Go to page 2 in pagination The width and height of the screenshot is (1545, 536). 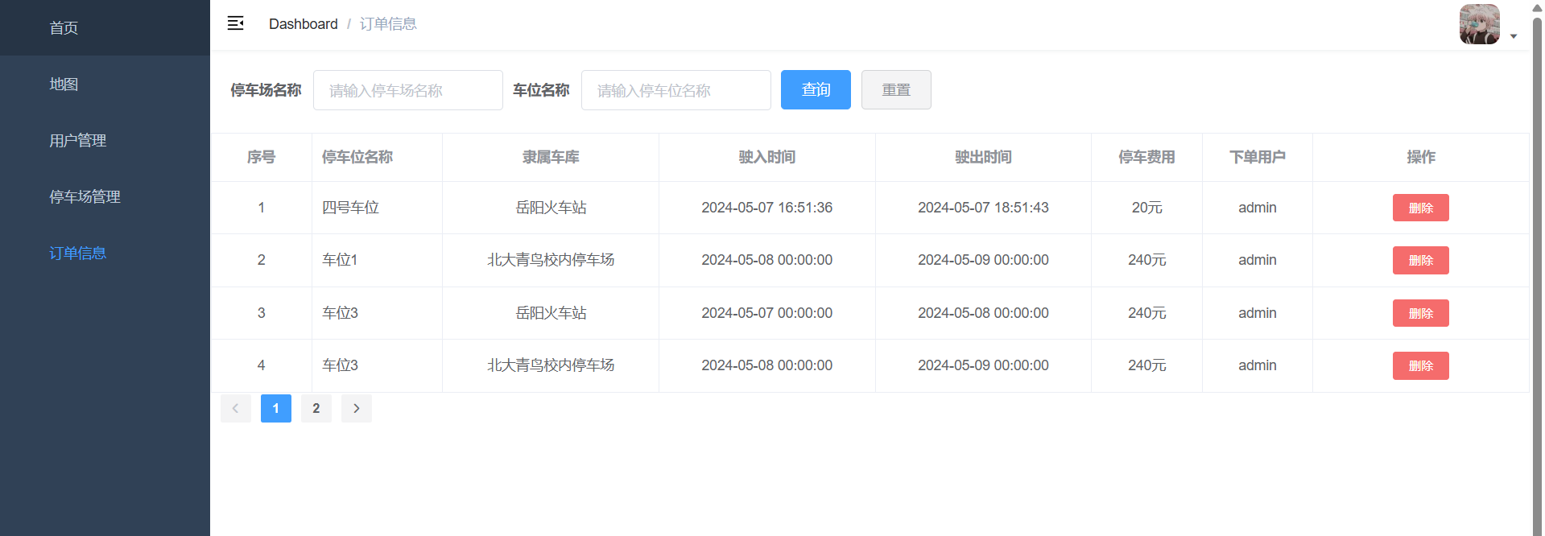tap(316, 408)
